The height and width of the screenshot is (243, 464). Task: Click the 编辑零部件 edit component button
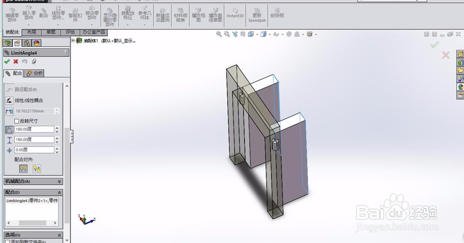point(12,15)
